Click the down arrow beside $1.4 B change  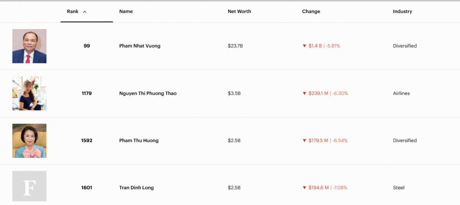click(x=304, y=46)
